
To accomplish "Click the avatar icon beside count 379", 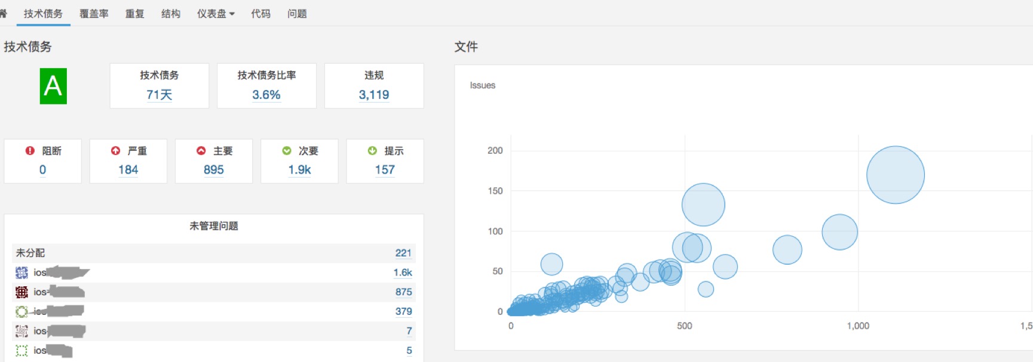I will pyautogui.click(x=22, y=311).
